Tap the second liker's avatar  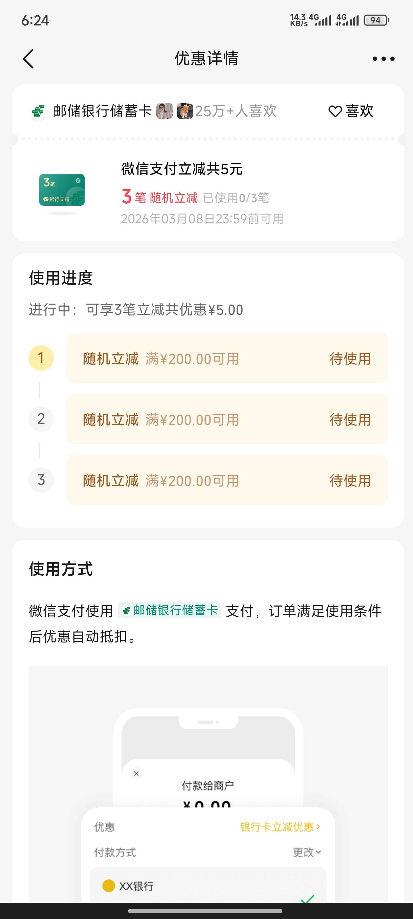tap(184, 111)
